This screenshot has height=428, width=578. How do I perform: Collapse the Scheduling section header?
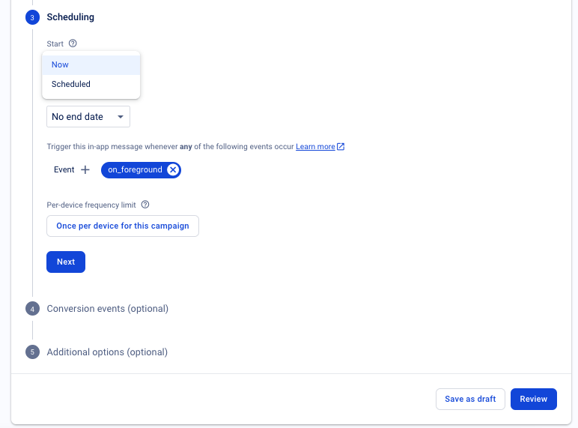[70, 16]
